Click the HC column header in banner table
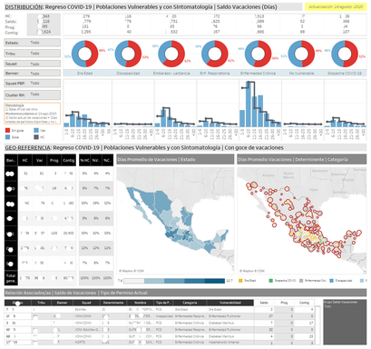The image size is (371, 349). click(x=25, y=160)
